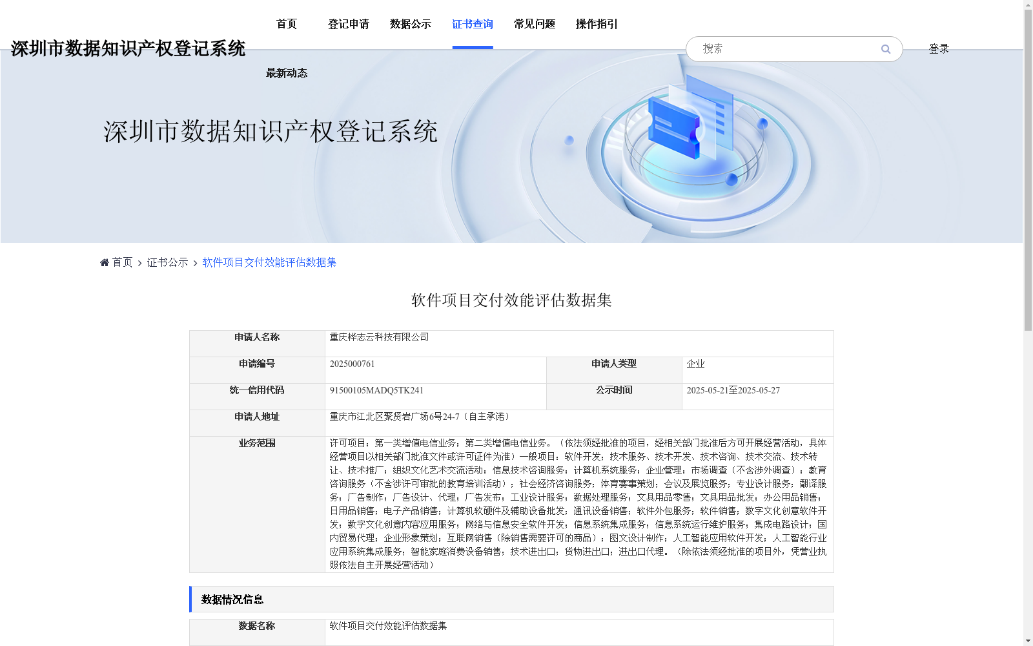The image size is (1033, 646).
Task: Select publicity period 2025-05-21至2025-05-27
Action: click(x=733, y=390)
